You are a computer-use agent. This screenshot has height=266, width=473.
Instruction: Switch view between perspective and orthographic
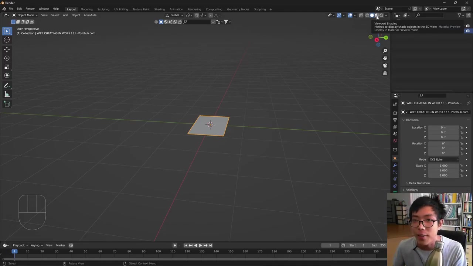click(x=385, y=73)
